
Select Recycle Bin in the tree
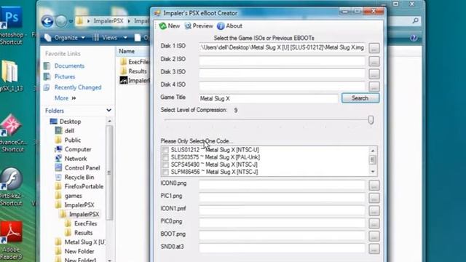point(79,177)
